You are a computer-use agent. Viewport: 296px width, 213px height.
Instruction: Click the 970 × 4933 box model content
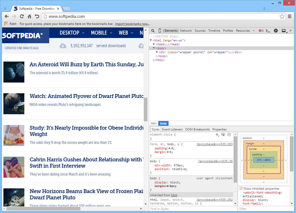pyautogui.click(x=264, y=160)
